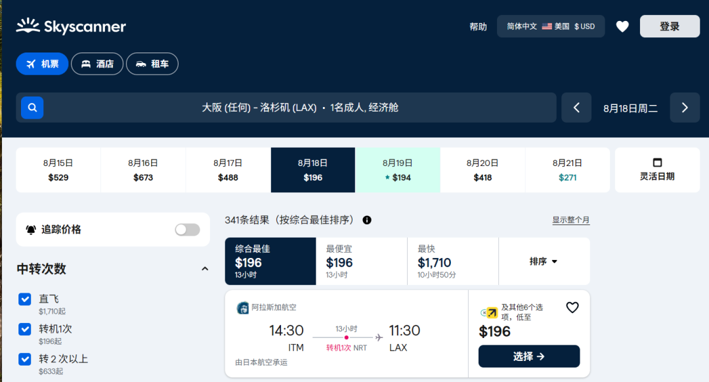Go to previous day arrow
The width and height of the screenshot is (709, 382).
click(x=576, y=108)
